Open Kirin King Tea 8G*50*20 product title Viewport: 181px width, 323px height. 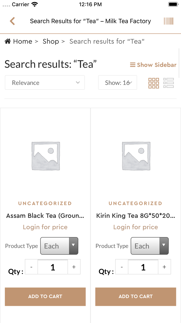point(136,216)
